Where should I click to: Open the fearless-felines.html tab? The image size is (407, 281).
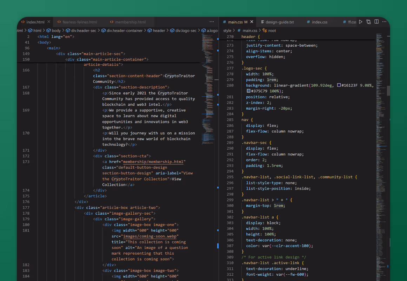(x=77, y=22)
